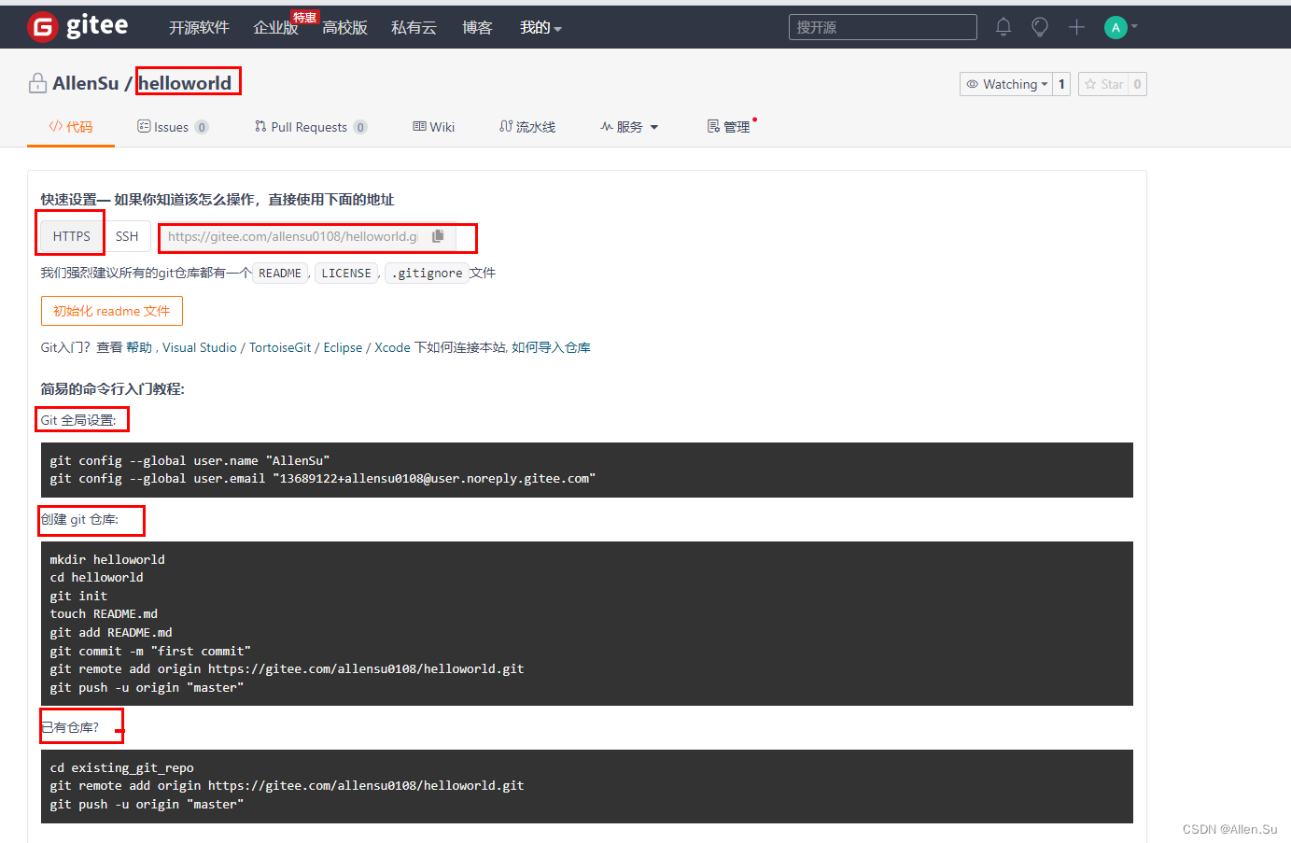Image resolution: width=1291 pixels, height=843 pixels.
Task: Expand the 服务 dropdown tab
Action: click(629, 127)
